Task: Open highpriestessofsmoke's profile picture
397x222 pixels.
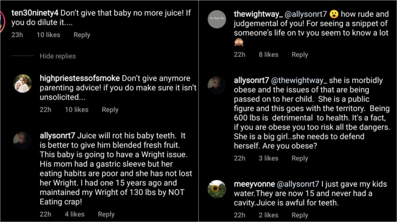Action: click(22, 83)
